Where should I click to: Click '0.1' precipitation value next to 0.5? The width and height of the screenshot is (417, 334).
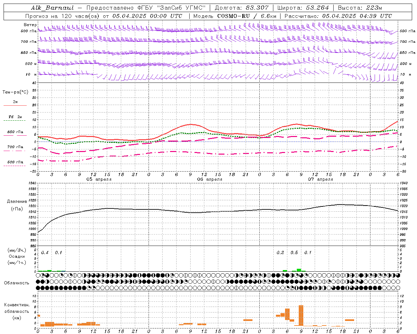point(308,253)
